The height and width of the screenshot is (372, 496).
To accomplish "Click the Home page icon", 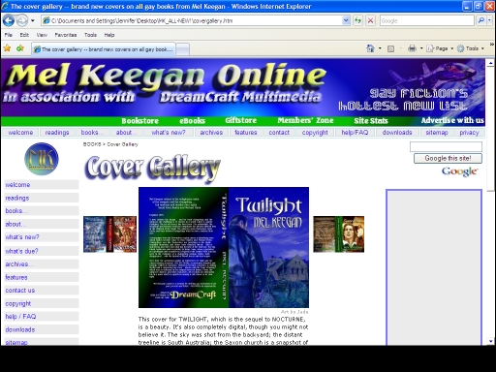I will coord(370,48).
